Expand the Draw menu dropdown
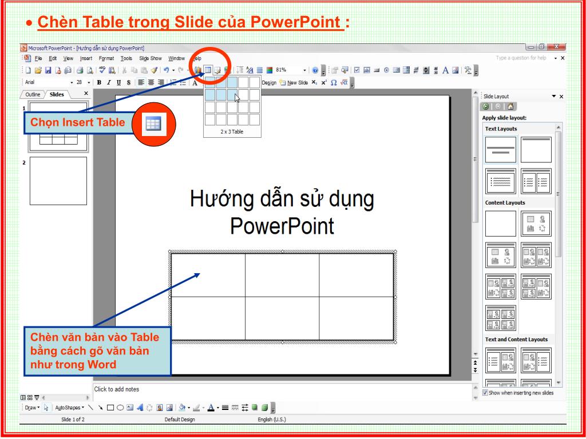The width and height of the screenshot is (586, 439). pyautogui.click(x=33, y=408)
